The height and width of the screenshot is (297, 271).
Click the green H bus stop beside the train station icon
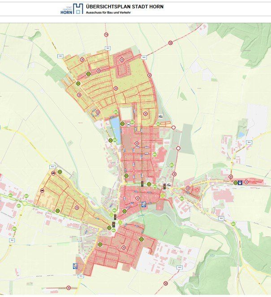point(235,183)
